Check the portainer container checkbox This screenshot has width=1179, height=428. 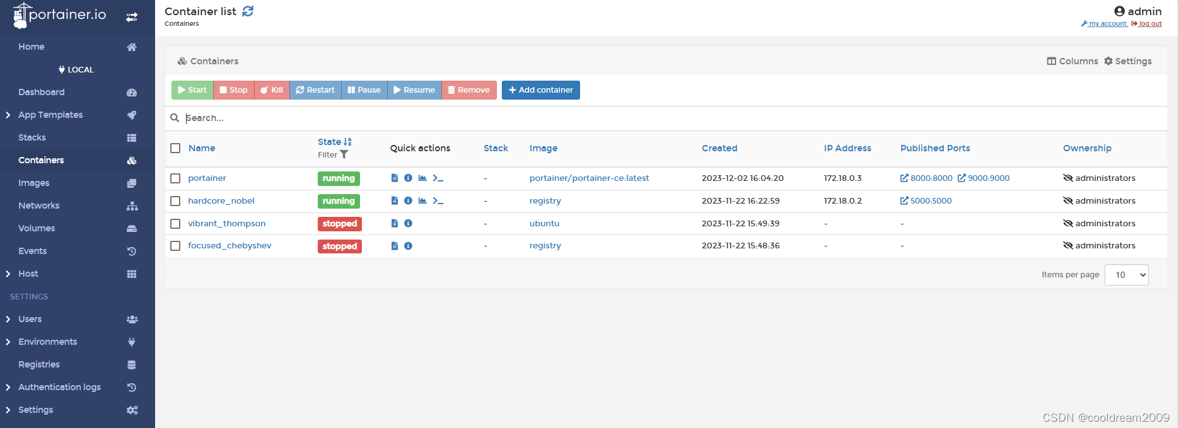tap(175, 178)
